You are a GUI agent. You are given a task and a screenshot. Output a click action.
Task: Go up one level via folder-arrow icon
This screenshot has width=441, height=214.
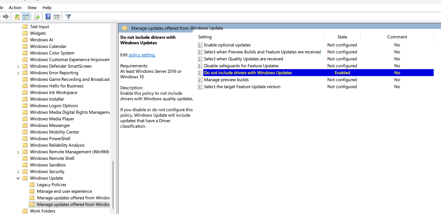(17, 16)
